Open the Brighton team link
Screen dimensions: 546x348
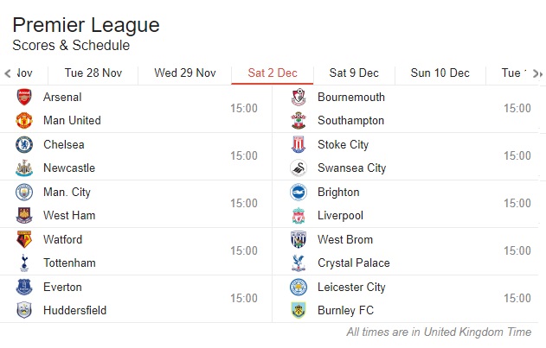click(x=338, y=193)
